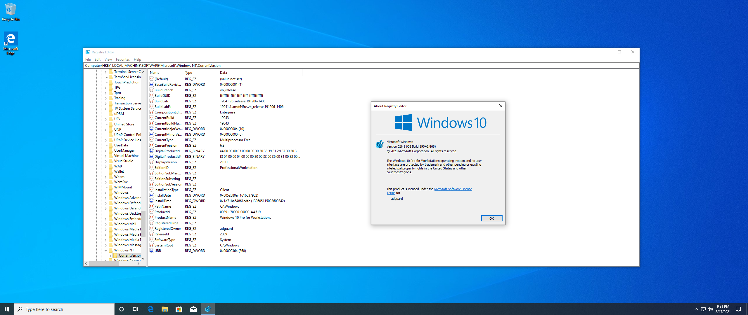Select the ProductName string value entry
The width and height of the screenshot is (748, 315).
(x=165, y=218)
